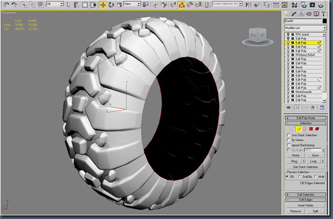Activate the Unlink Selection tool
The height and width of the screenshot is (219, 333).
[x=32, y=5]
